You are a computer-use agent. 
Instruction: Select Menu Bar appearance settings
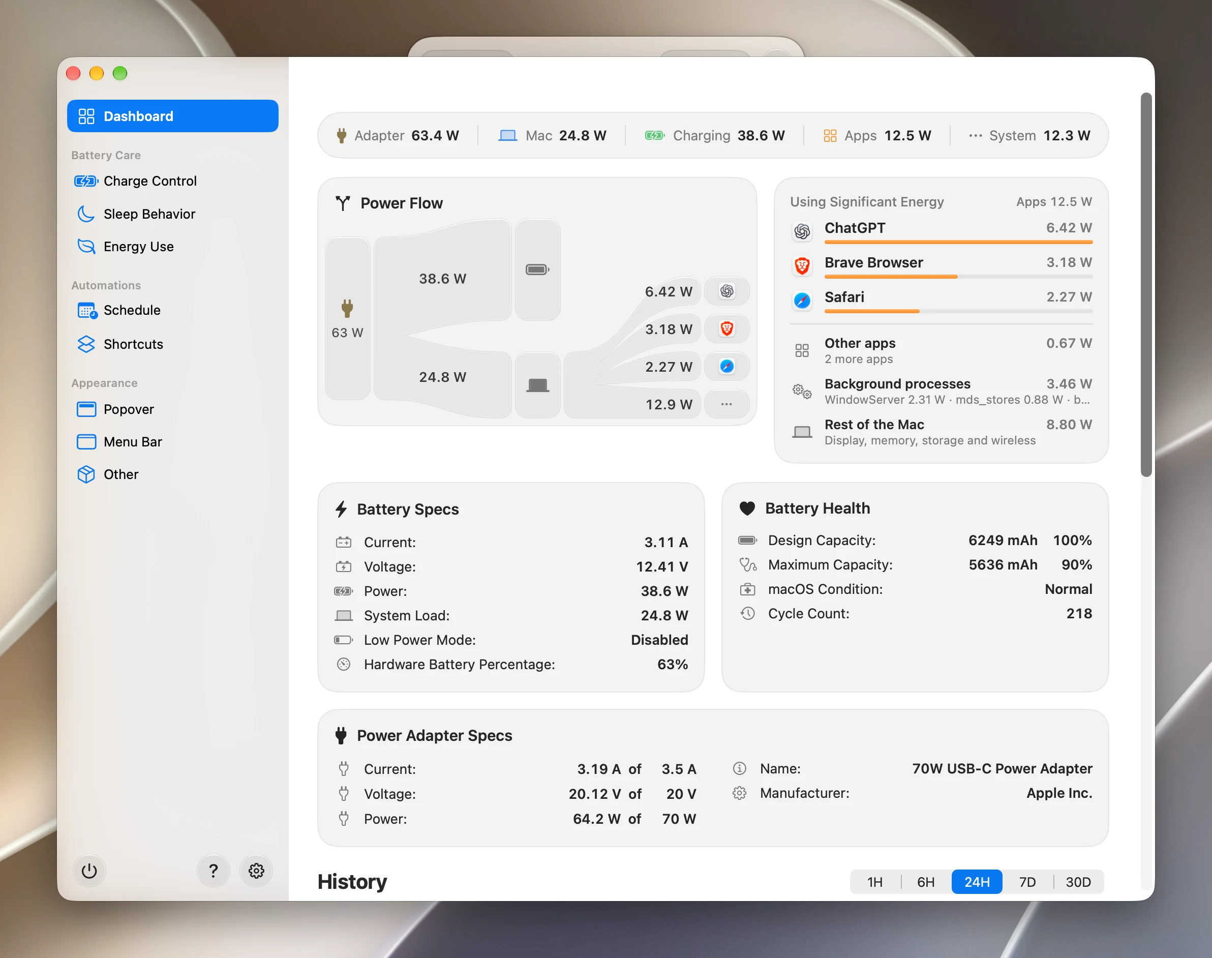(173, 441)
